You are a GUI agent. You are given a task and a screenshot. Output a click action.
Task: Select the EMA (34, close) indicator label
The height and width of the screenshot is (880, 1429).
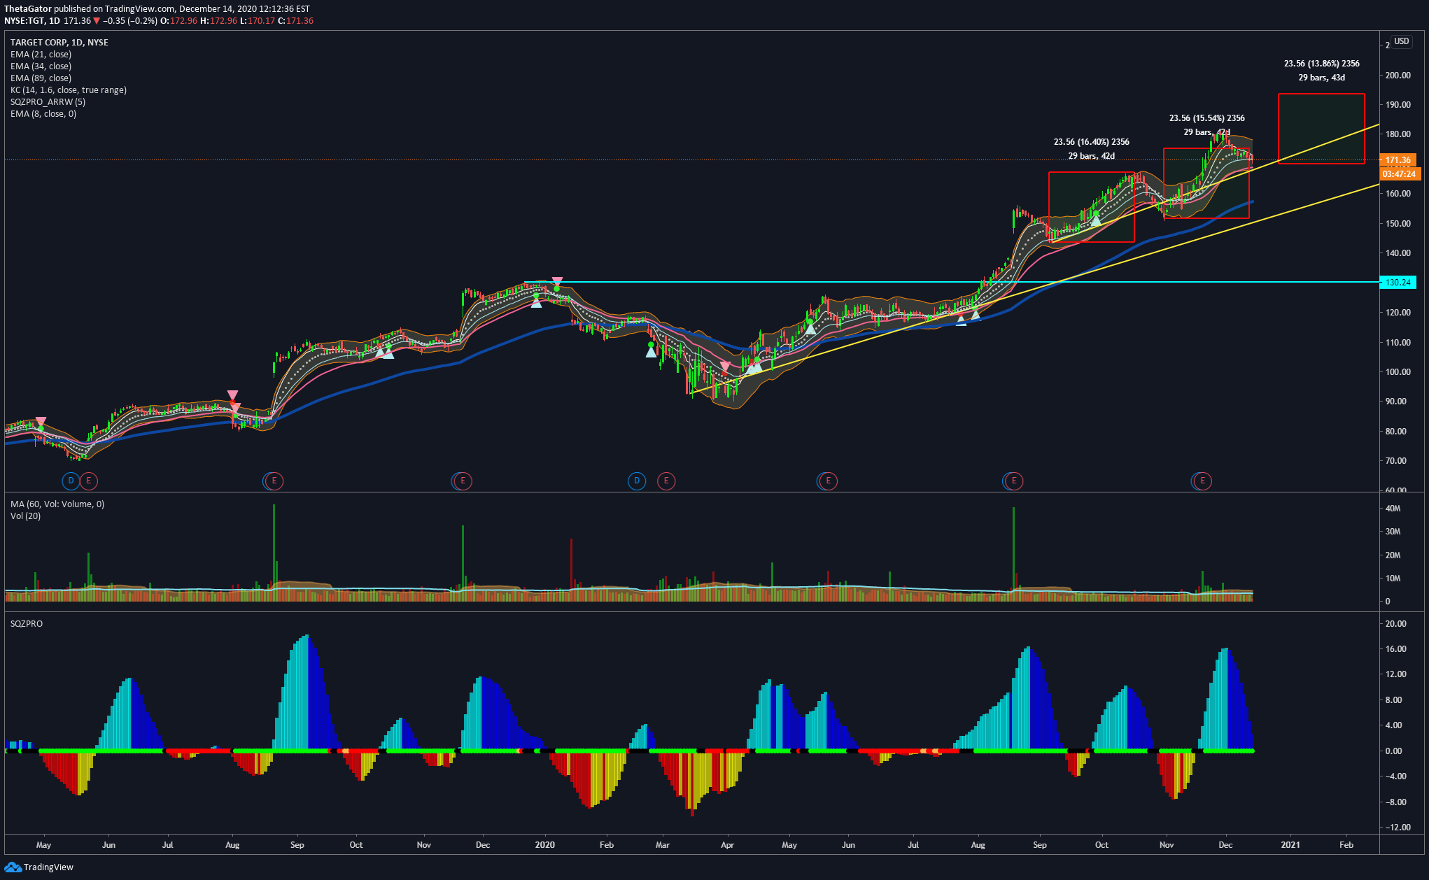41,66
